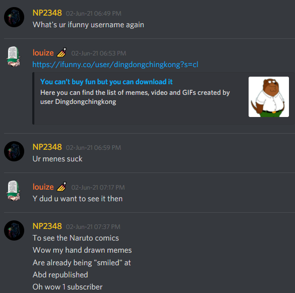Click NP2348's avatar on the first message
The image size is (295, 293).
coord(14,17)
